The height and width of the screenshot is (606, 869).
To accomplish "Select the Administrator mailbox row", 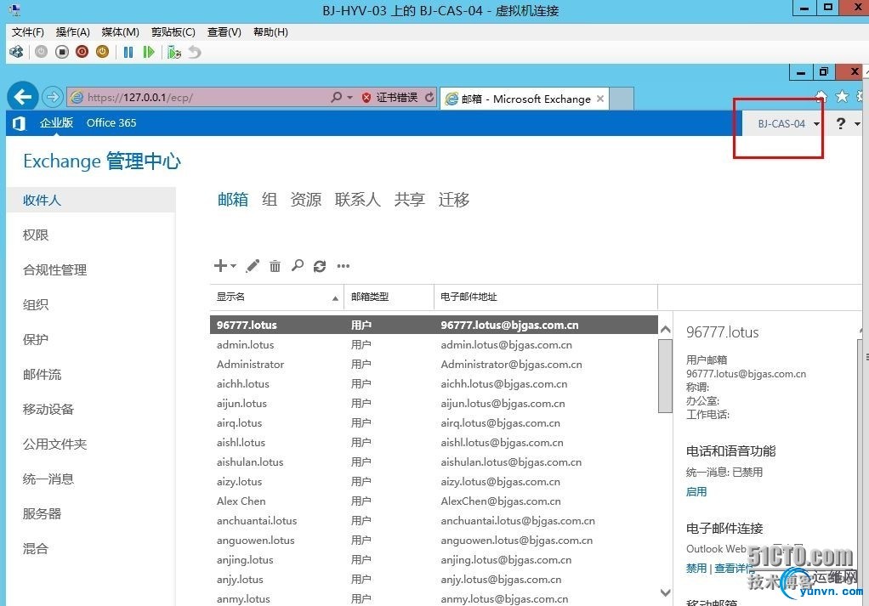I will point(434,365).
